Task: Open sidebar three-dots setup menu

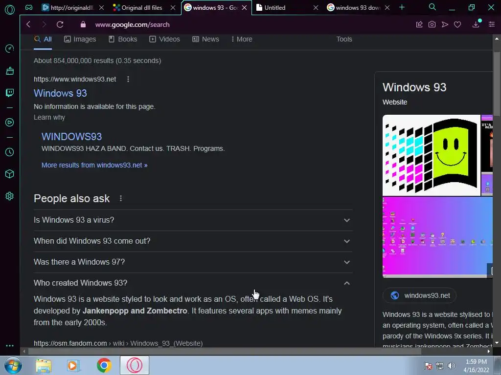Action: coord(10,346)
